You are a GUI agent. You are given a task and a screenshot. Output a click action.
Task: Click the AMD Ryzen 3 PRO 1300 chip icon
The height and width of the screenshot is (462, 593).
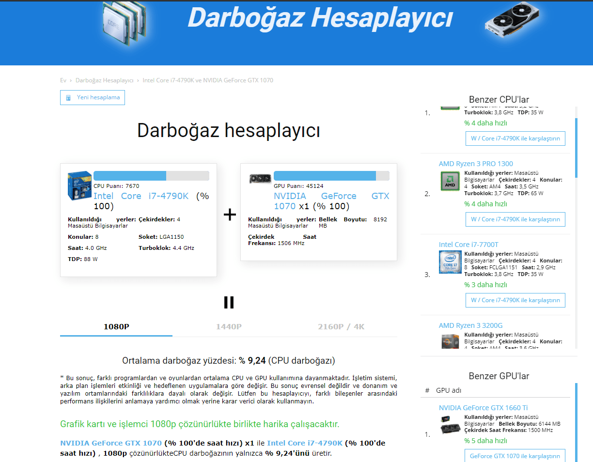tap(450, 181)
